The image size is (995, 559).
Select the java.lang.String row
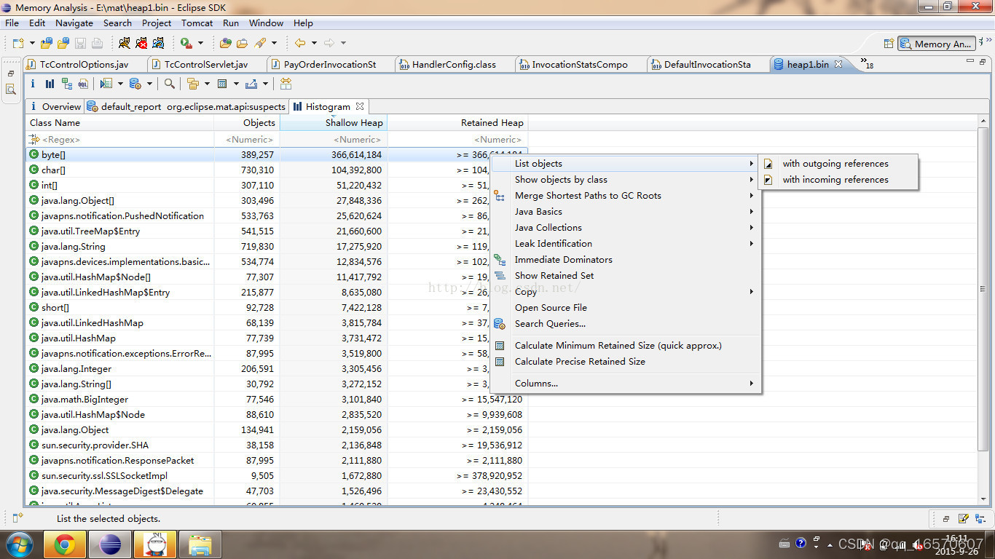[277, 247]
